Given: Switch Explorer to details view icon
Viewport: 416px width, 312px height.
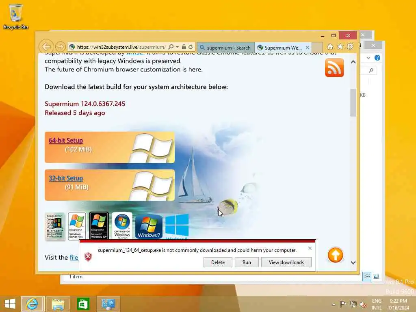Looking at the screenshot, I should point(367,277).
